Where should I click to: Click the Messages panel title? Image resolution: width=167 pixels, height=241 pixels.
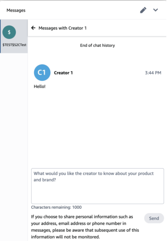coord(16,10)
